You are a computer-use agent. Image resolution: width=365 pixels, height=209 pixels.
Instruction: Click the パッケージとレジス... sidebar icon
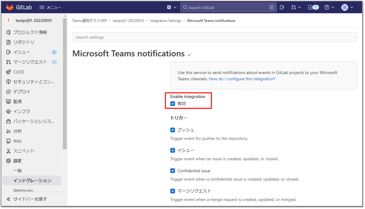pyautogui.click(x=8, y=121)
